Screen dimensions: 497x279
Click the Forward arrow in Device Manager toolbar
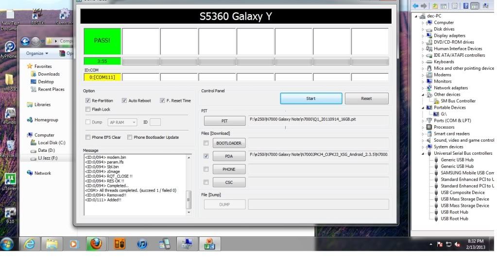(424, 6)
